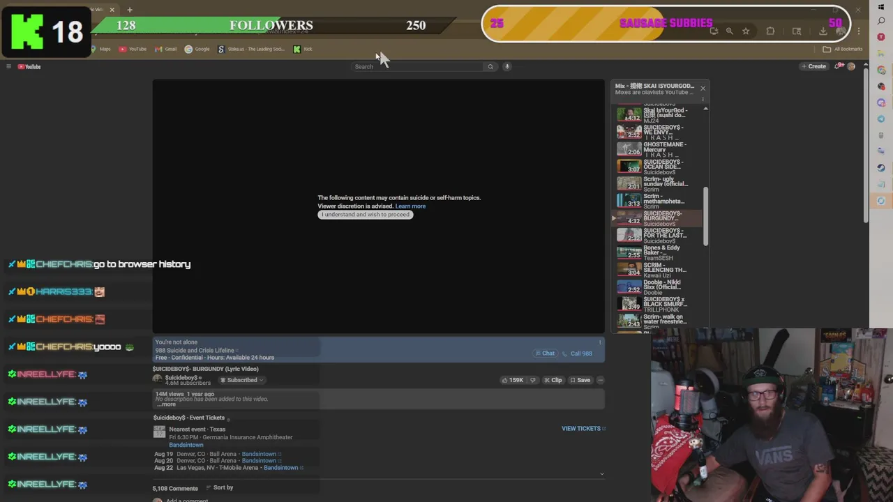The width and height of the screenshot is (893, 502).
Task: Expand description with ...more
Action: 166,404
